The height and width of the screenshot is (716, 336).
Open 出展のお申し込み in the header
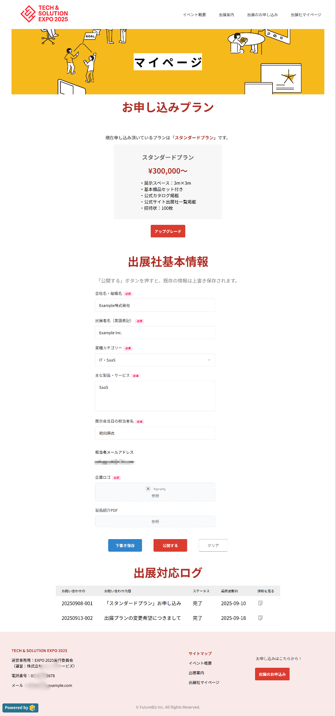[262, 15]
